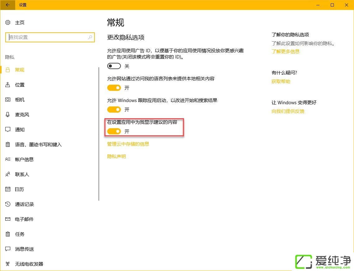The height and width of the screenshot is (271, 354).
Task: Open the 隐私声明 privacy statement link
Action: pyautogui.click(x=117, y=156)
